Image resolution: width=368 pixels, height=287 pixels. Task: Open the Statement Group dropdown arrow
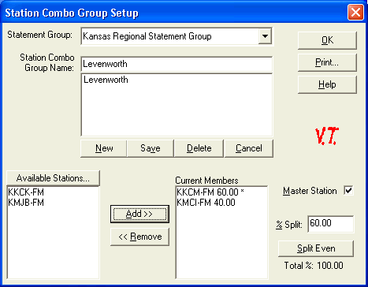click(x=265, y=36)
